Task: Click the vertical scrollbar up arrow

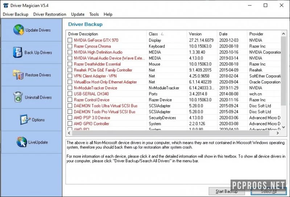Action: pyautogui.click(x=283, y=34)
